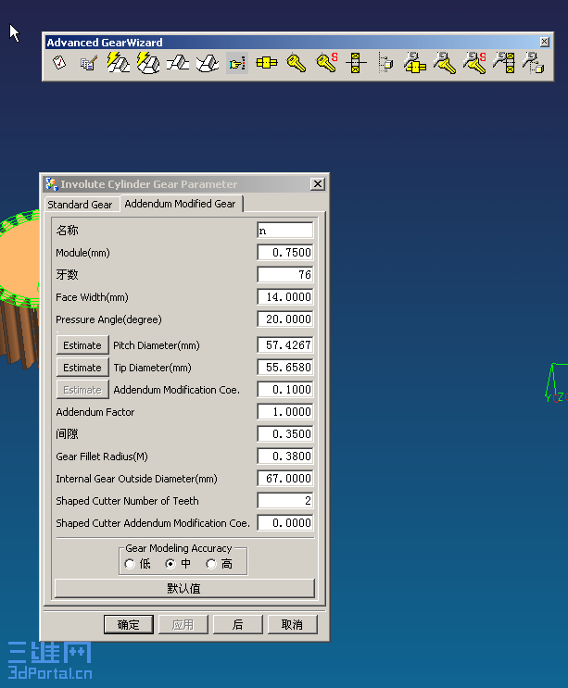Click the Addendum Modification Coe. value field
Screen dimensions: 568x688
coord(285,390)
